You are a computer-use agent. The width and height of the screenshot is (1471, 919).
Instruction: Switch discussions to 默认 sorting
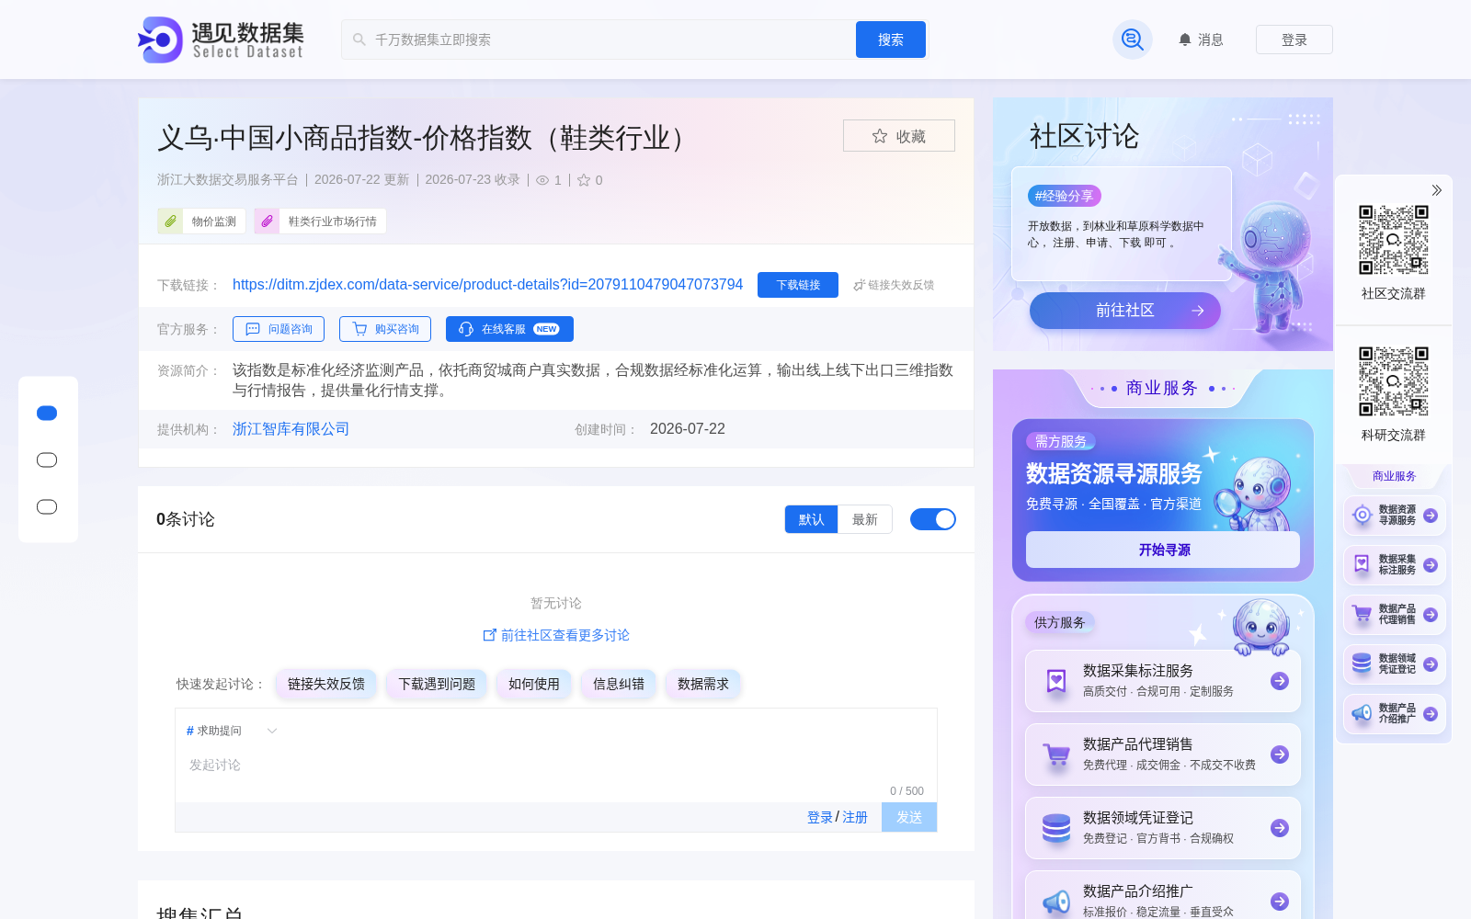coord(811,519)
